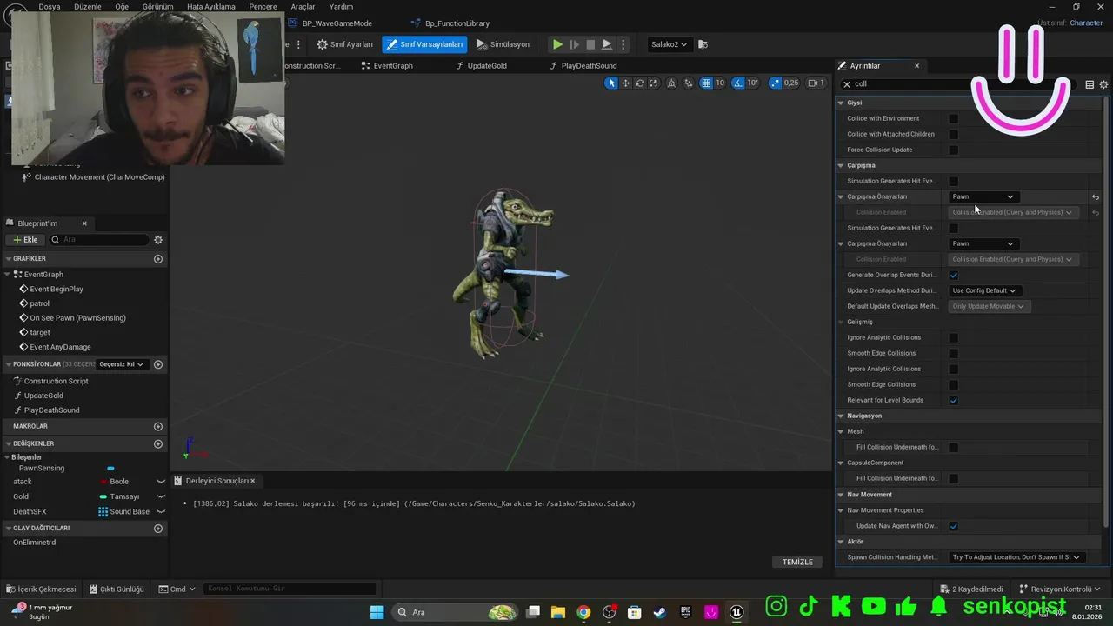Uncheck Update Nav Agent with Owner
This screenshot has width=1113, height=626.
click(954, 526)
